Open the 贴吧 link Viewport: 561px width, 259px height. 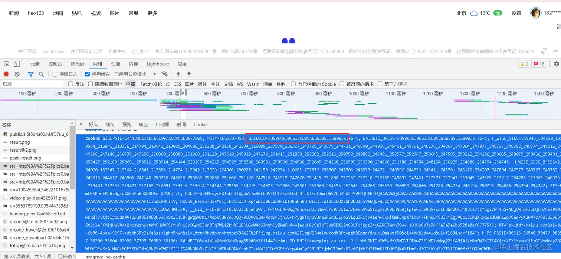(x=77, y=13)
